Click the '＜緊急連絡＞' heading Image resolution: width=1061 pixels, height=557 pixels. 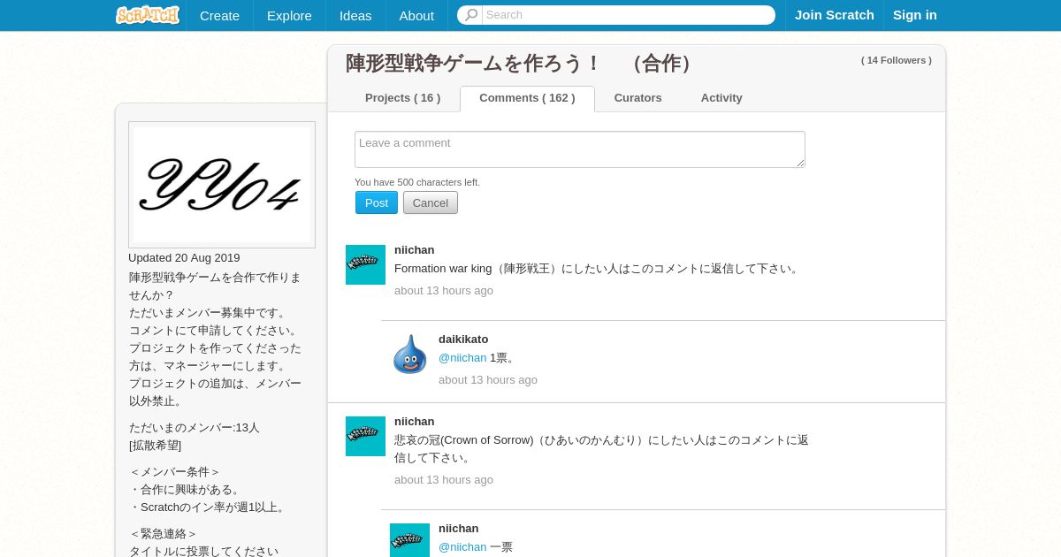pos(164,534)
